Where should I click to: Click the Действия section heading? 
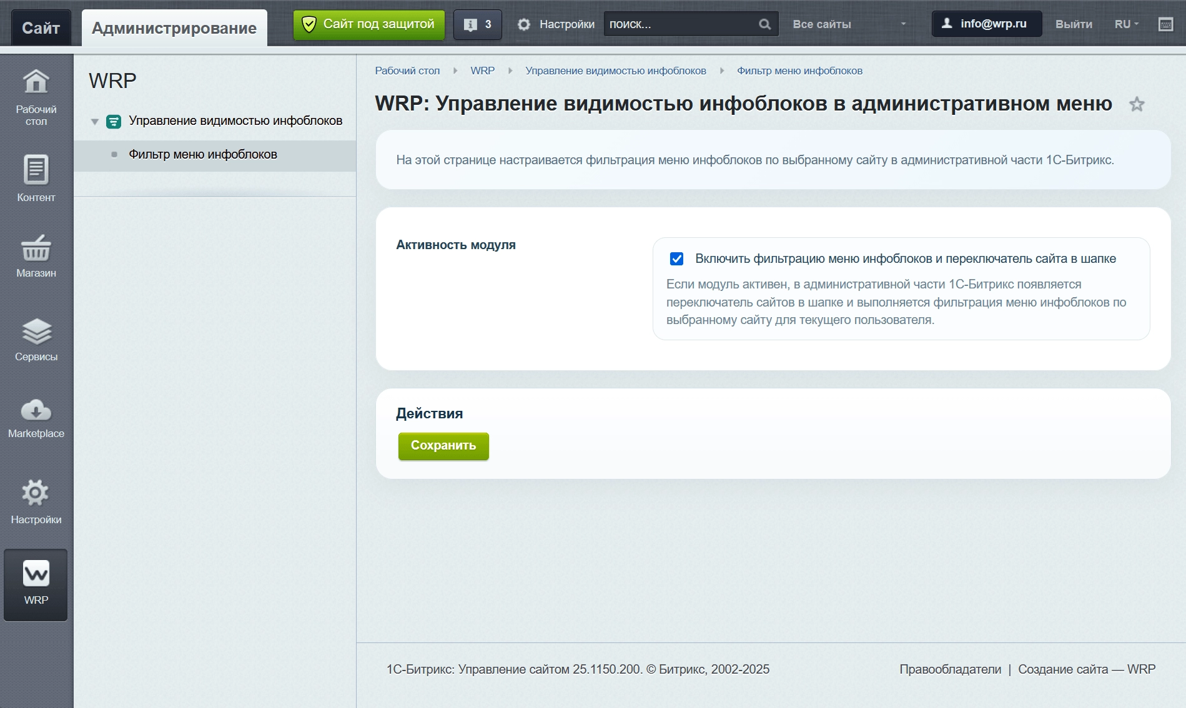[430, 413]
